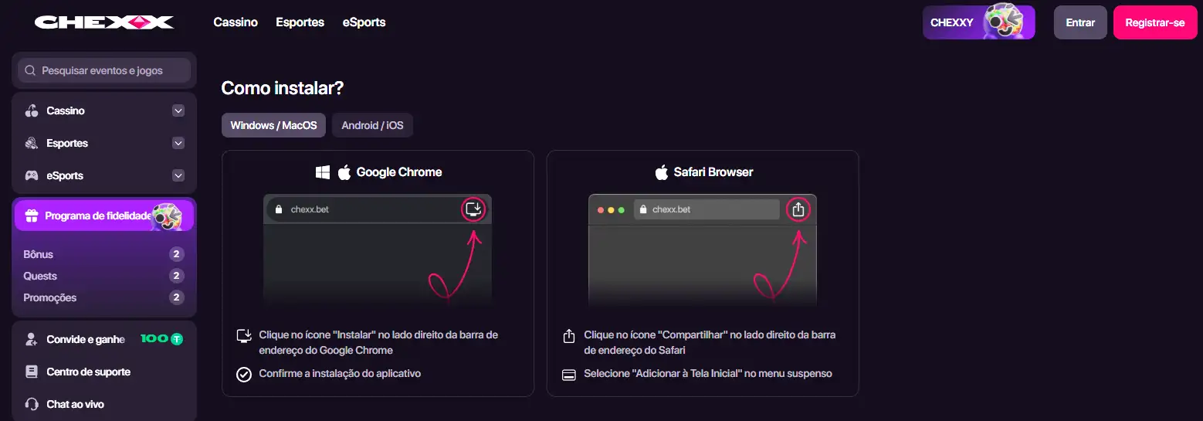This screenshot has height=421, width=1203.
Task: Click the install monitor icon beside Chrome instructions
Action: pyautogui.click(x=244, y=335)
